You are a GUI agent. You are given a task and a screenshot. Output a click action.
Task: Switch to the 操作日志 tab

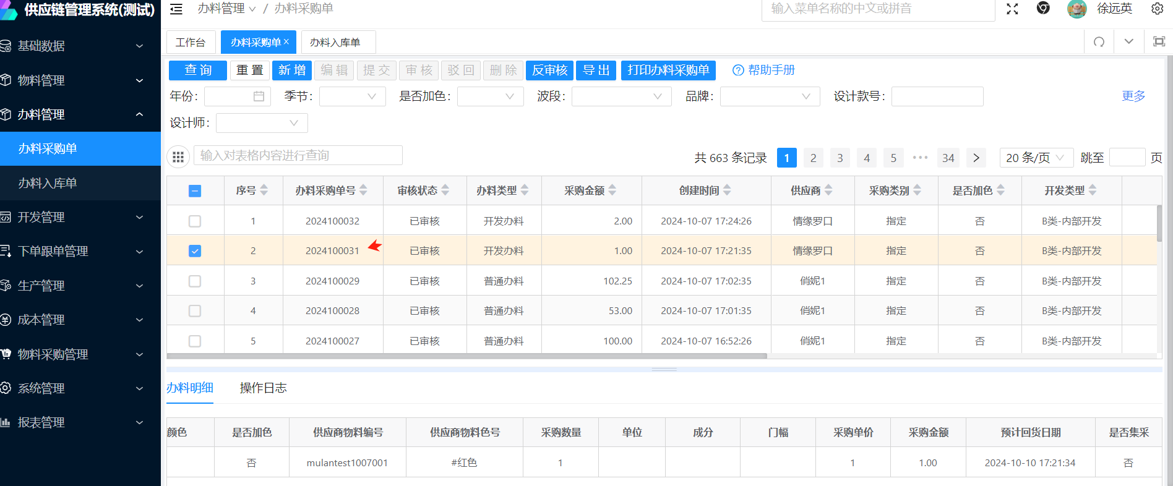click(x=263, y=388)
